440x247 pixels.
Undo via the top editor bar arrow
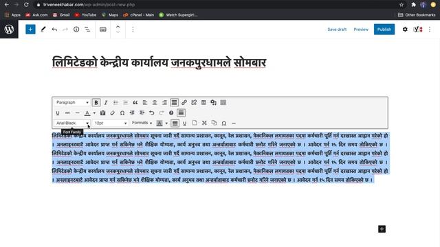(x=54, y=29)
